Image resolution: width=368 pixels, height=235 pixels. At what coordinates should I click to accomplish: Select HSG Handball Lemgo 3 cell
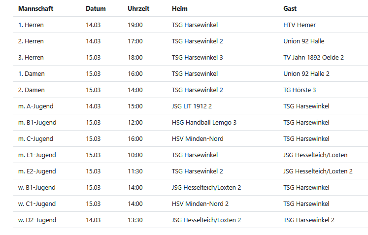[204, 123]
